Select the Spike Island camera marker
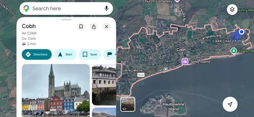Image resolution: width=254 pixels, height=117 pixels. click(185, 62)
